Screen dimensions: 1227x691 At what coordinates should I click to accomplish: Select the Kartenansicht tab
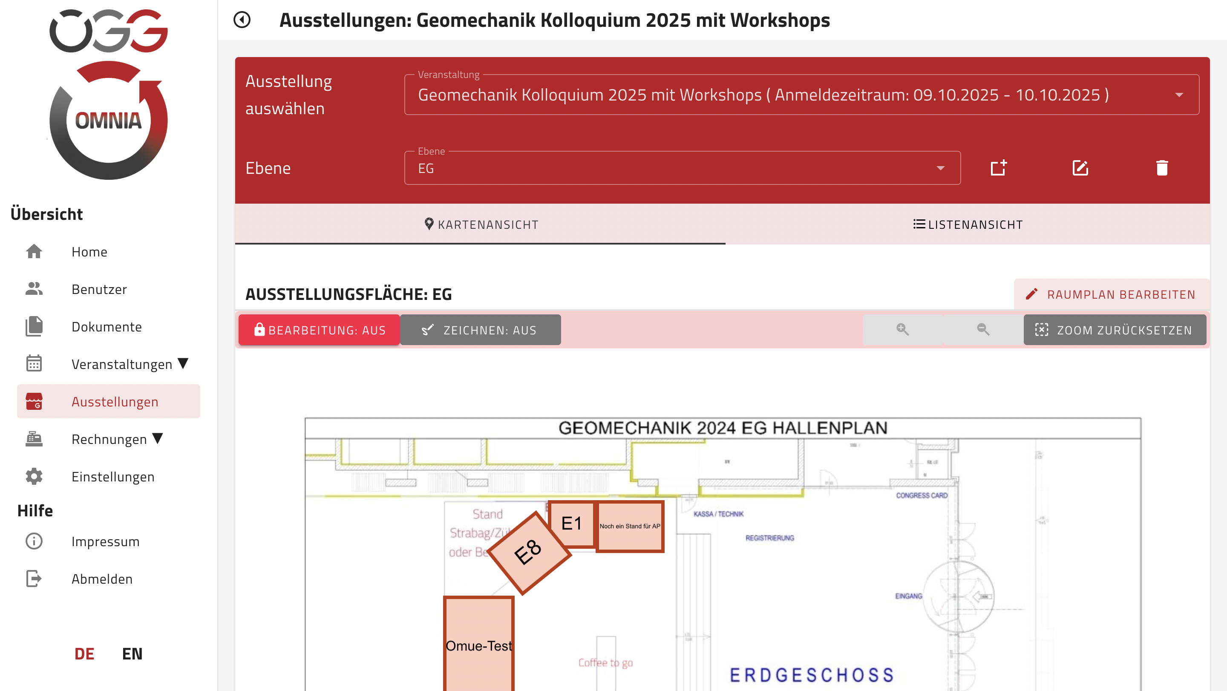coord(480,225)
